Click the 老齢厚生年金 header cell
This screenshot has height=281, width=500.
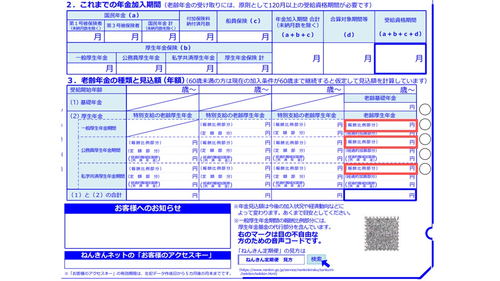click(380, 115)
